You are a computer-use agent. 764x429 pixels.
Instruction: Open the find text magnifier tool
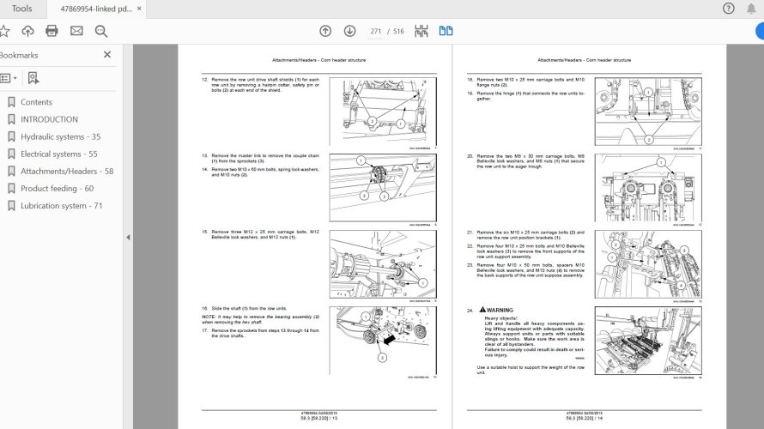[101, 31]
